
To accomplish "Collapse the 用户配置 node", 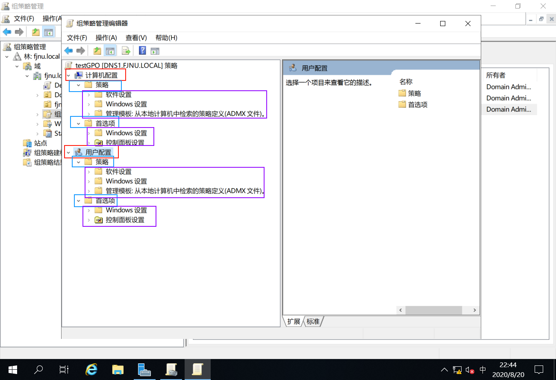I will point(68,152).
